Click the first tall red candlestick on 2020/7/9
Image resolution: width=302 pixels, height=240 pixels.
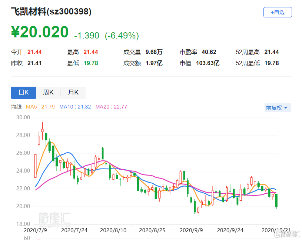click(35, 166)
